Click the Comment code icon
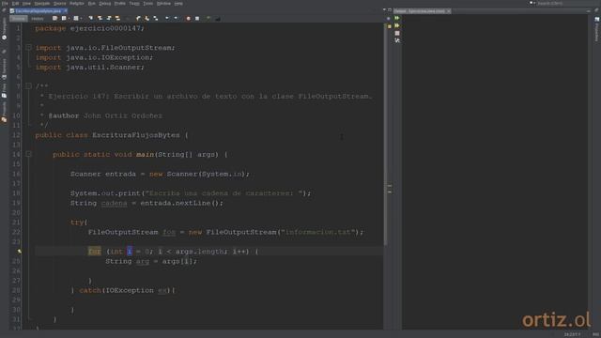 pos(208,19)
